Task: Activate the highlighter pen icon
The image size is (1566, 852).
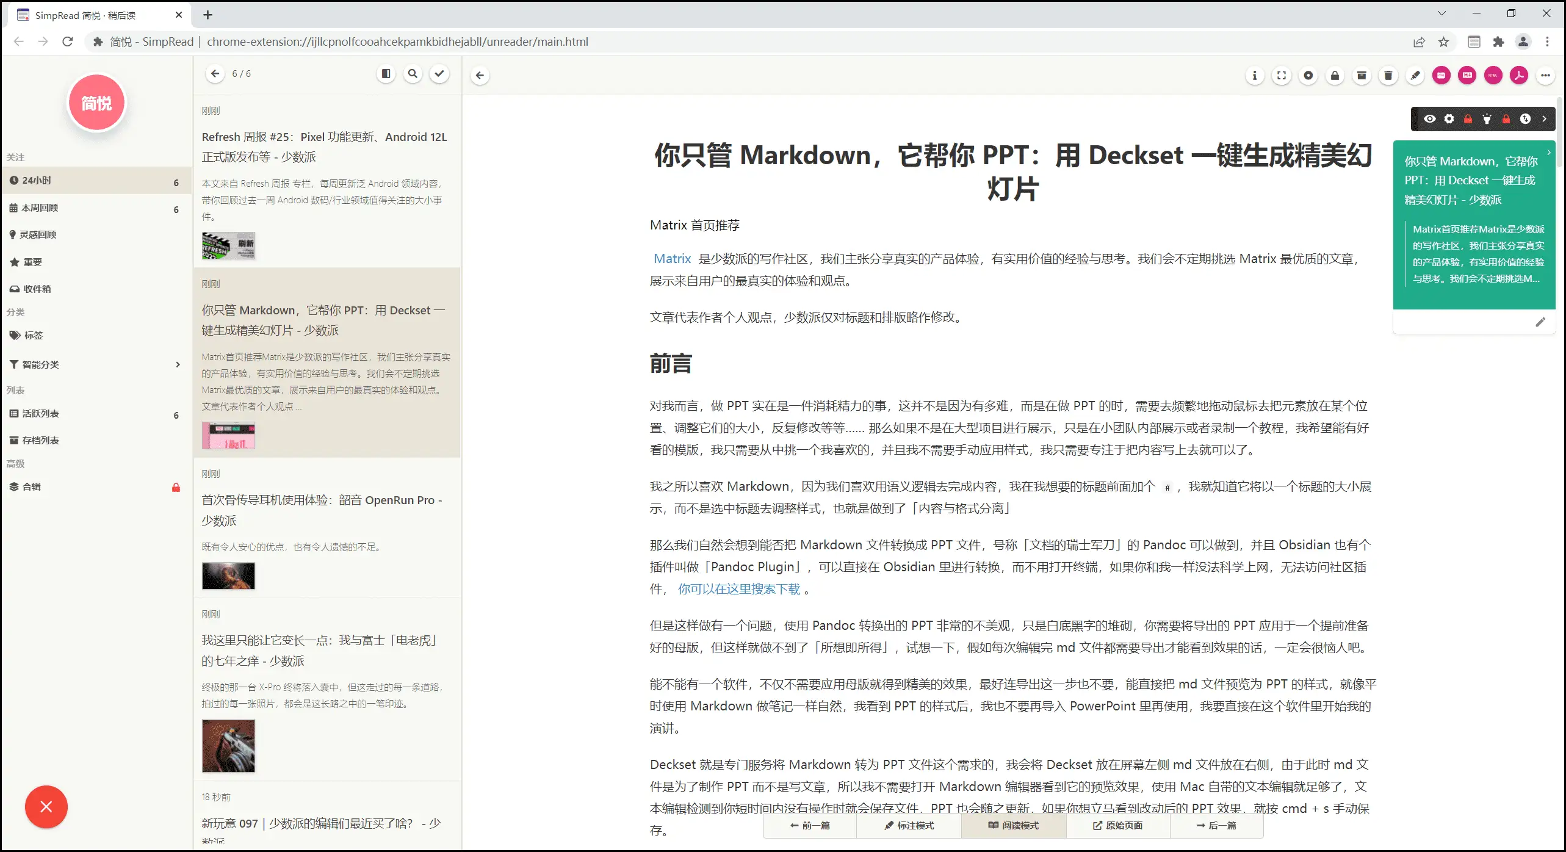Action: click(1415, 76)
